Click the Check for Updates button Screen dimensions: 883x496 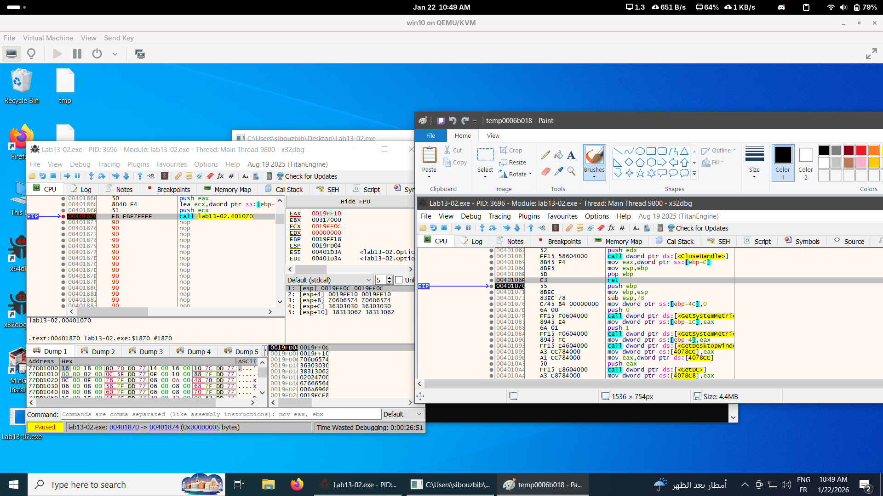tap(307, 176)
